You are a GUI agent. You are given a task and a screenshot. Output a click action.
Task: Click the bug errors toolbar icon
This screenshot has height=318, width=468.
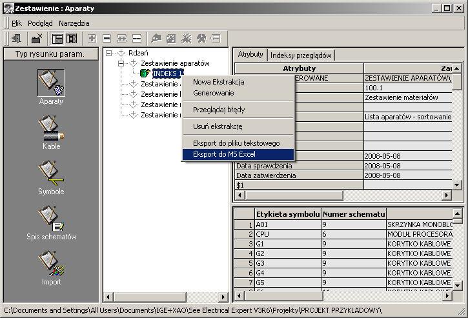click(x=187, y=39)
